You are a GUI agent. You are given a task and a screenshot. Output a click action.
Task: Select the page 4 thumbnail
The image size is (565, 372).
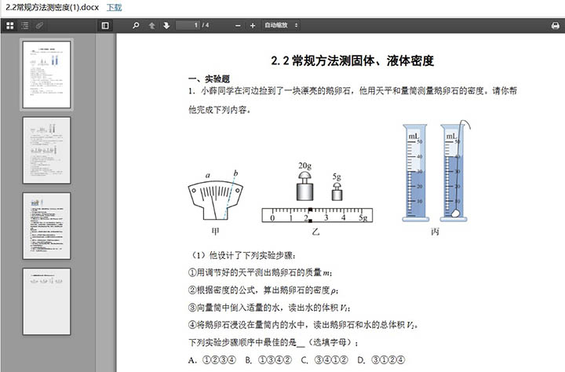pyautogui.click(x=47, y=301)
